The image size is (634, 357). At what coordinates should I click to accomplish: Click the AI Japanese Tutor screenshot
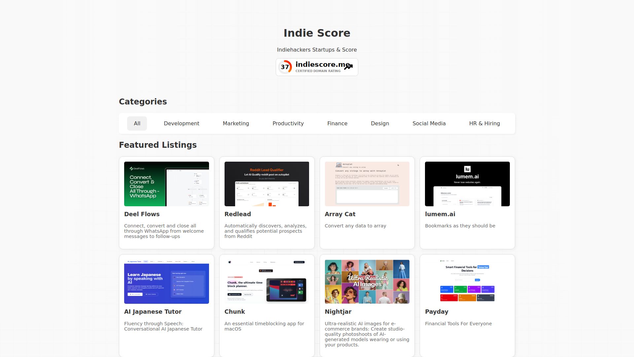point(166,282)
